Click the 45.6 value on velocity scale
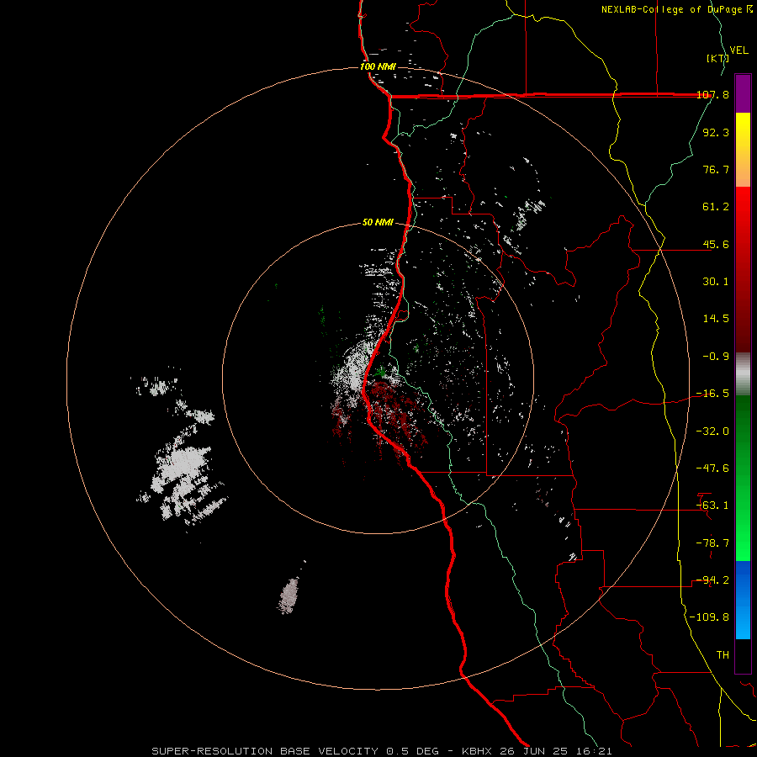The width and height of the screenshot is (757, 757). (x=716, y=244)
